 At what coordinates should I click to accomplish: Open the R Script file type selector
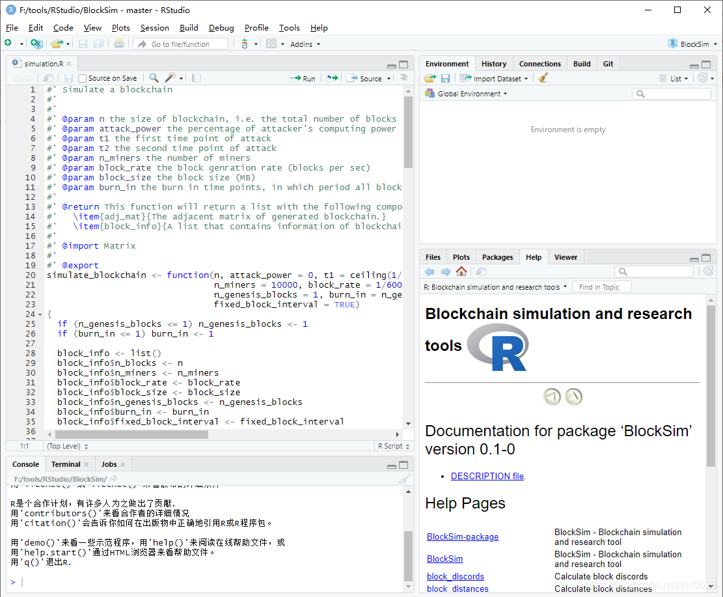393,446
